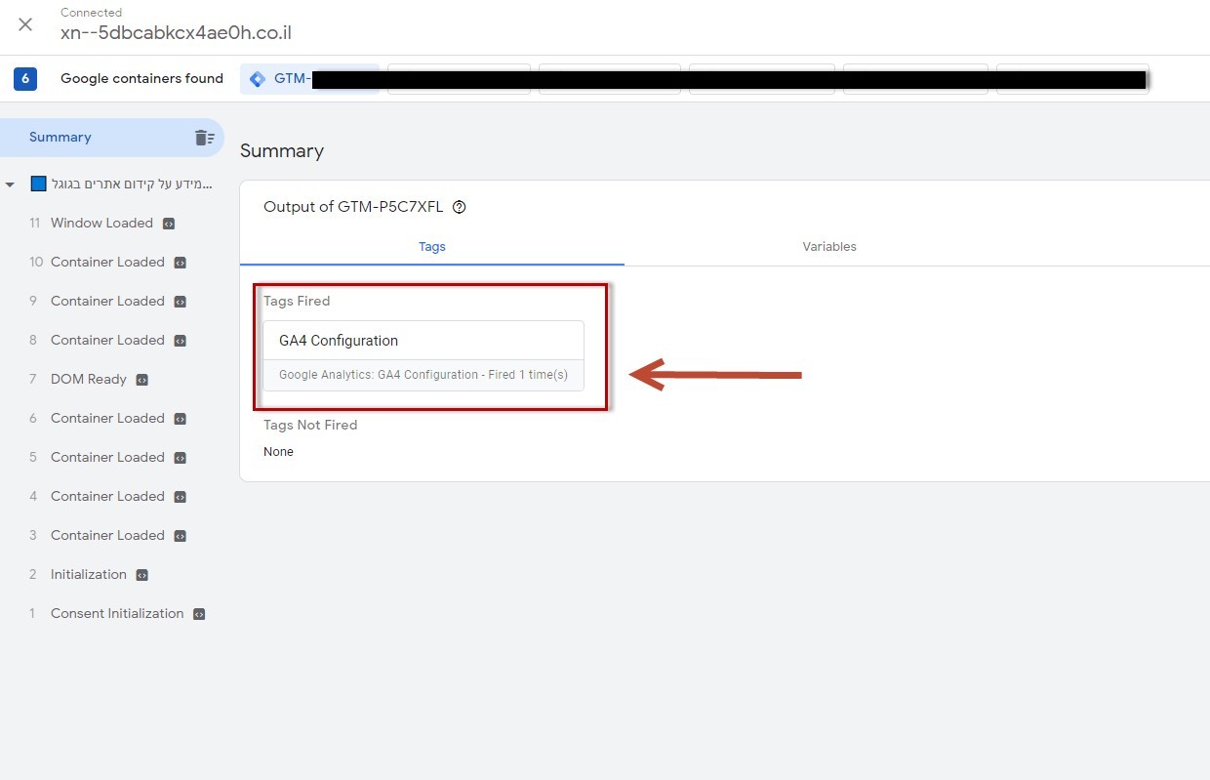Open the GA4 Configuration fired tag card
This screenshot has width=1210, height=780.
point(423,356)
